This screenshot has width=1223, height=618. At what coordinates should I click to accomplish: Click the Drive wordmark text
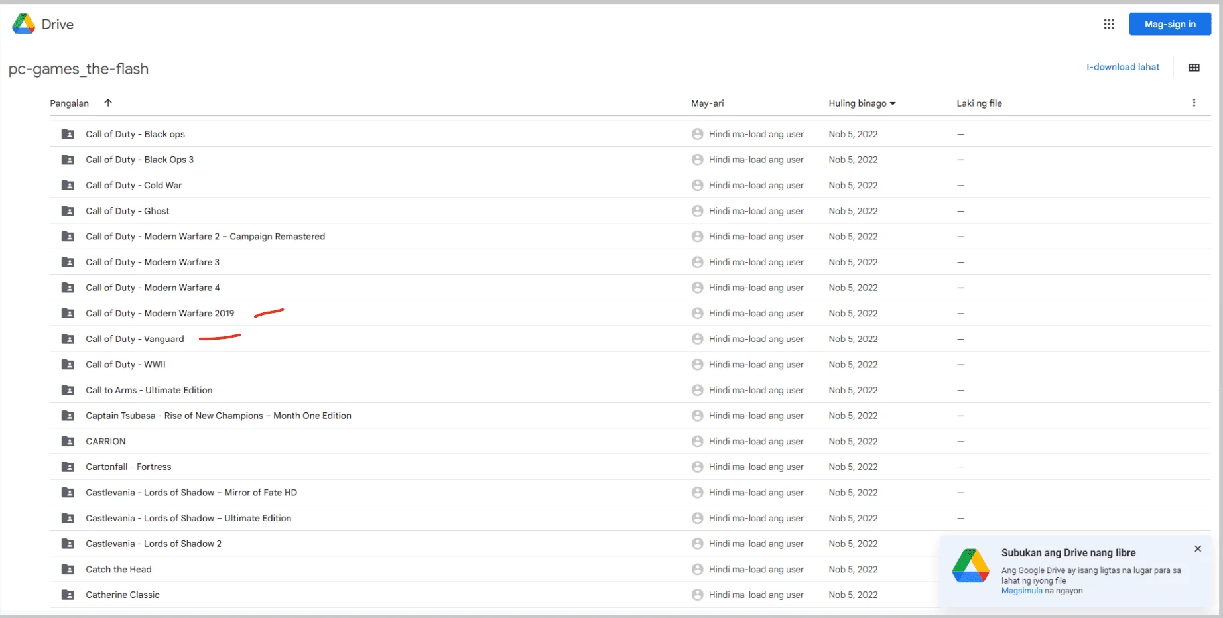tap(58, 24)
